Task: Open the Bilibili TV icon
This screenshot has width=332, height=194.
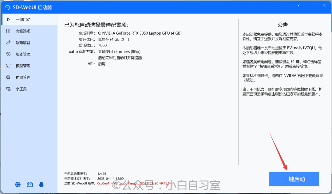Action: point(30,185)
